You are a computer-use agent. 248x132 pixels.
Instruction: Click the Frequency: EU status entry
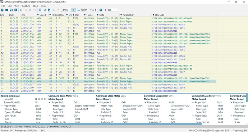pyautogui.click(x=239, y=131)
